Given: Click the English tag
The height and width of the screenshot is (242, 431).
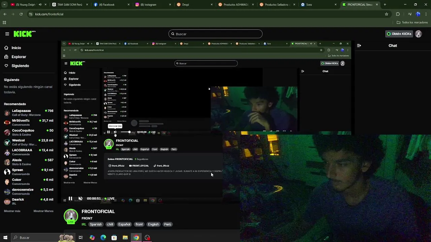Looking at the screenshot, I should coord(153,224).
